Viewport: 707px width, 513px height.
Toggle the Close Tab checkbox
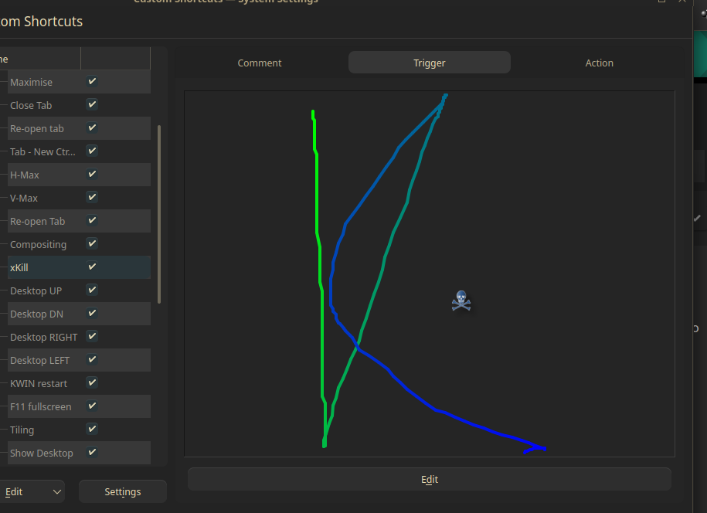(92, 104)
